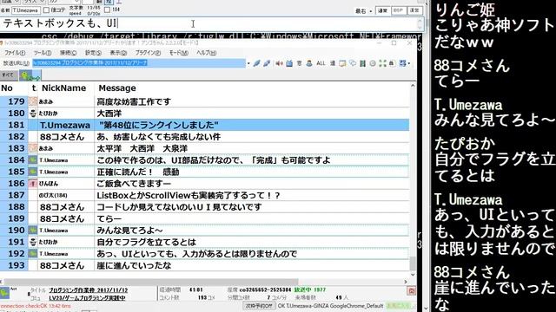The width and height of the screenshot is (556, 312).
Task: Click the blue translate icon at toolbar end
Action: [402, 63]
